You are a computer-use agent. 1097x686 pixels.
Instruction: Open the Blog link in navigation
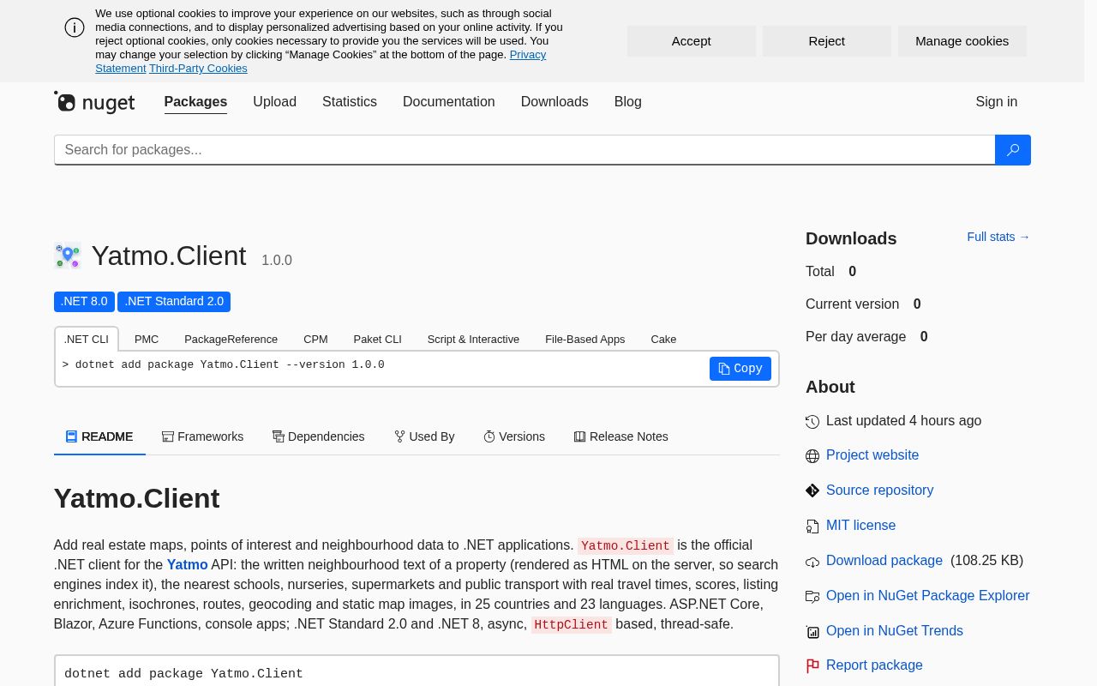(628, 102)
